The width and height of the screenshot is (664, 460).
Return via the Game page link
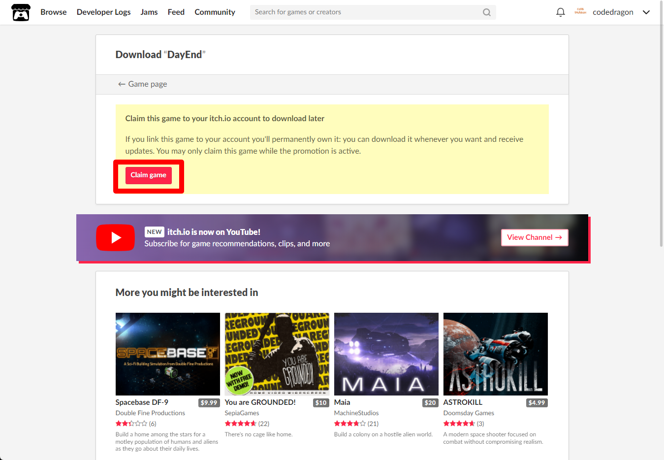(142, 84)
